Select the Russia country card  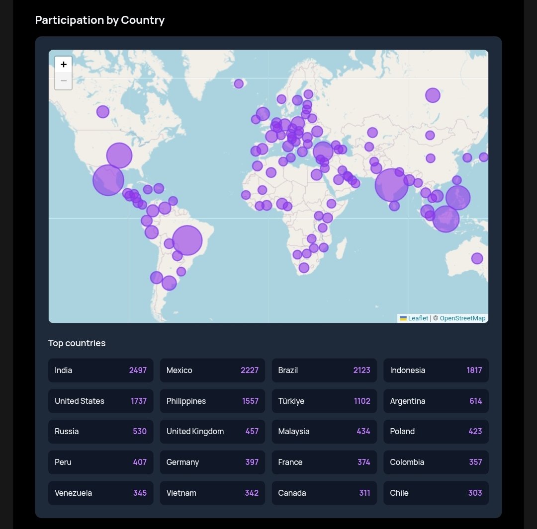[x=100, y=432]
